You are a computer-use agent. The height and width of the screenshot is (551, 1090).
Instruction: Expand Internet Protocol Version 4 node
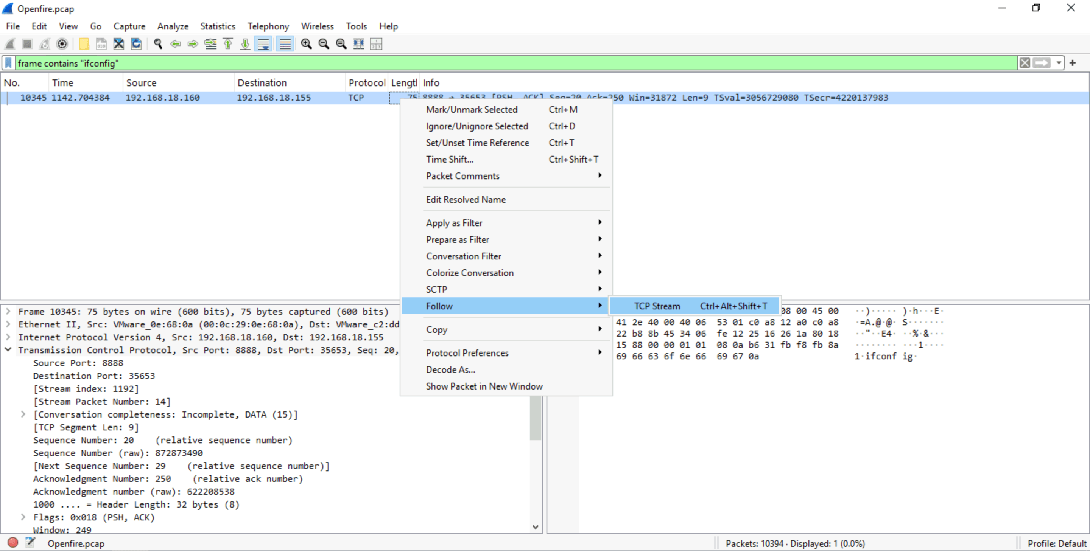8,337
